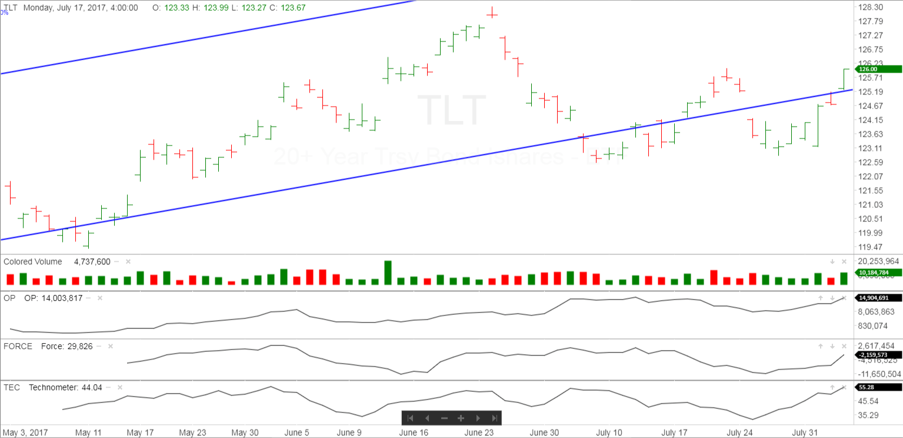This screenshot has height=438, width=903.
Task: Remove Technometer study with legend X
Action: tap(120, 387)
